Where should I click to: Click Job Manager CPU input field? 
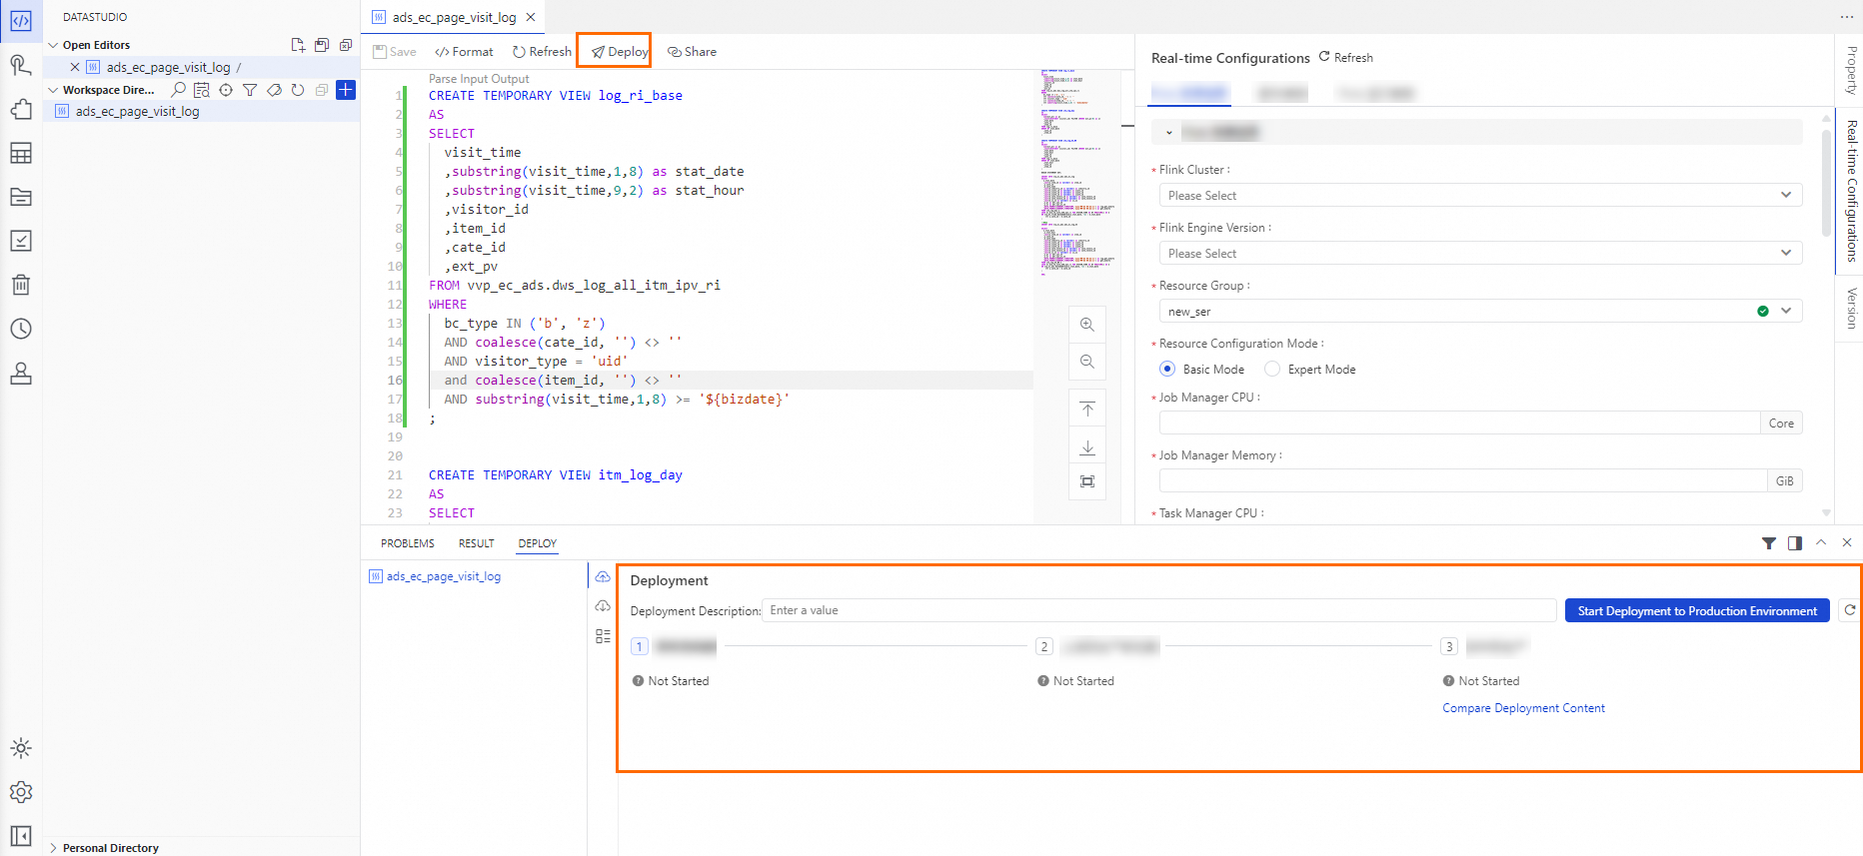point(1459,423)
